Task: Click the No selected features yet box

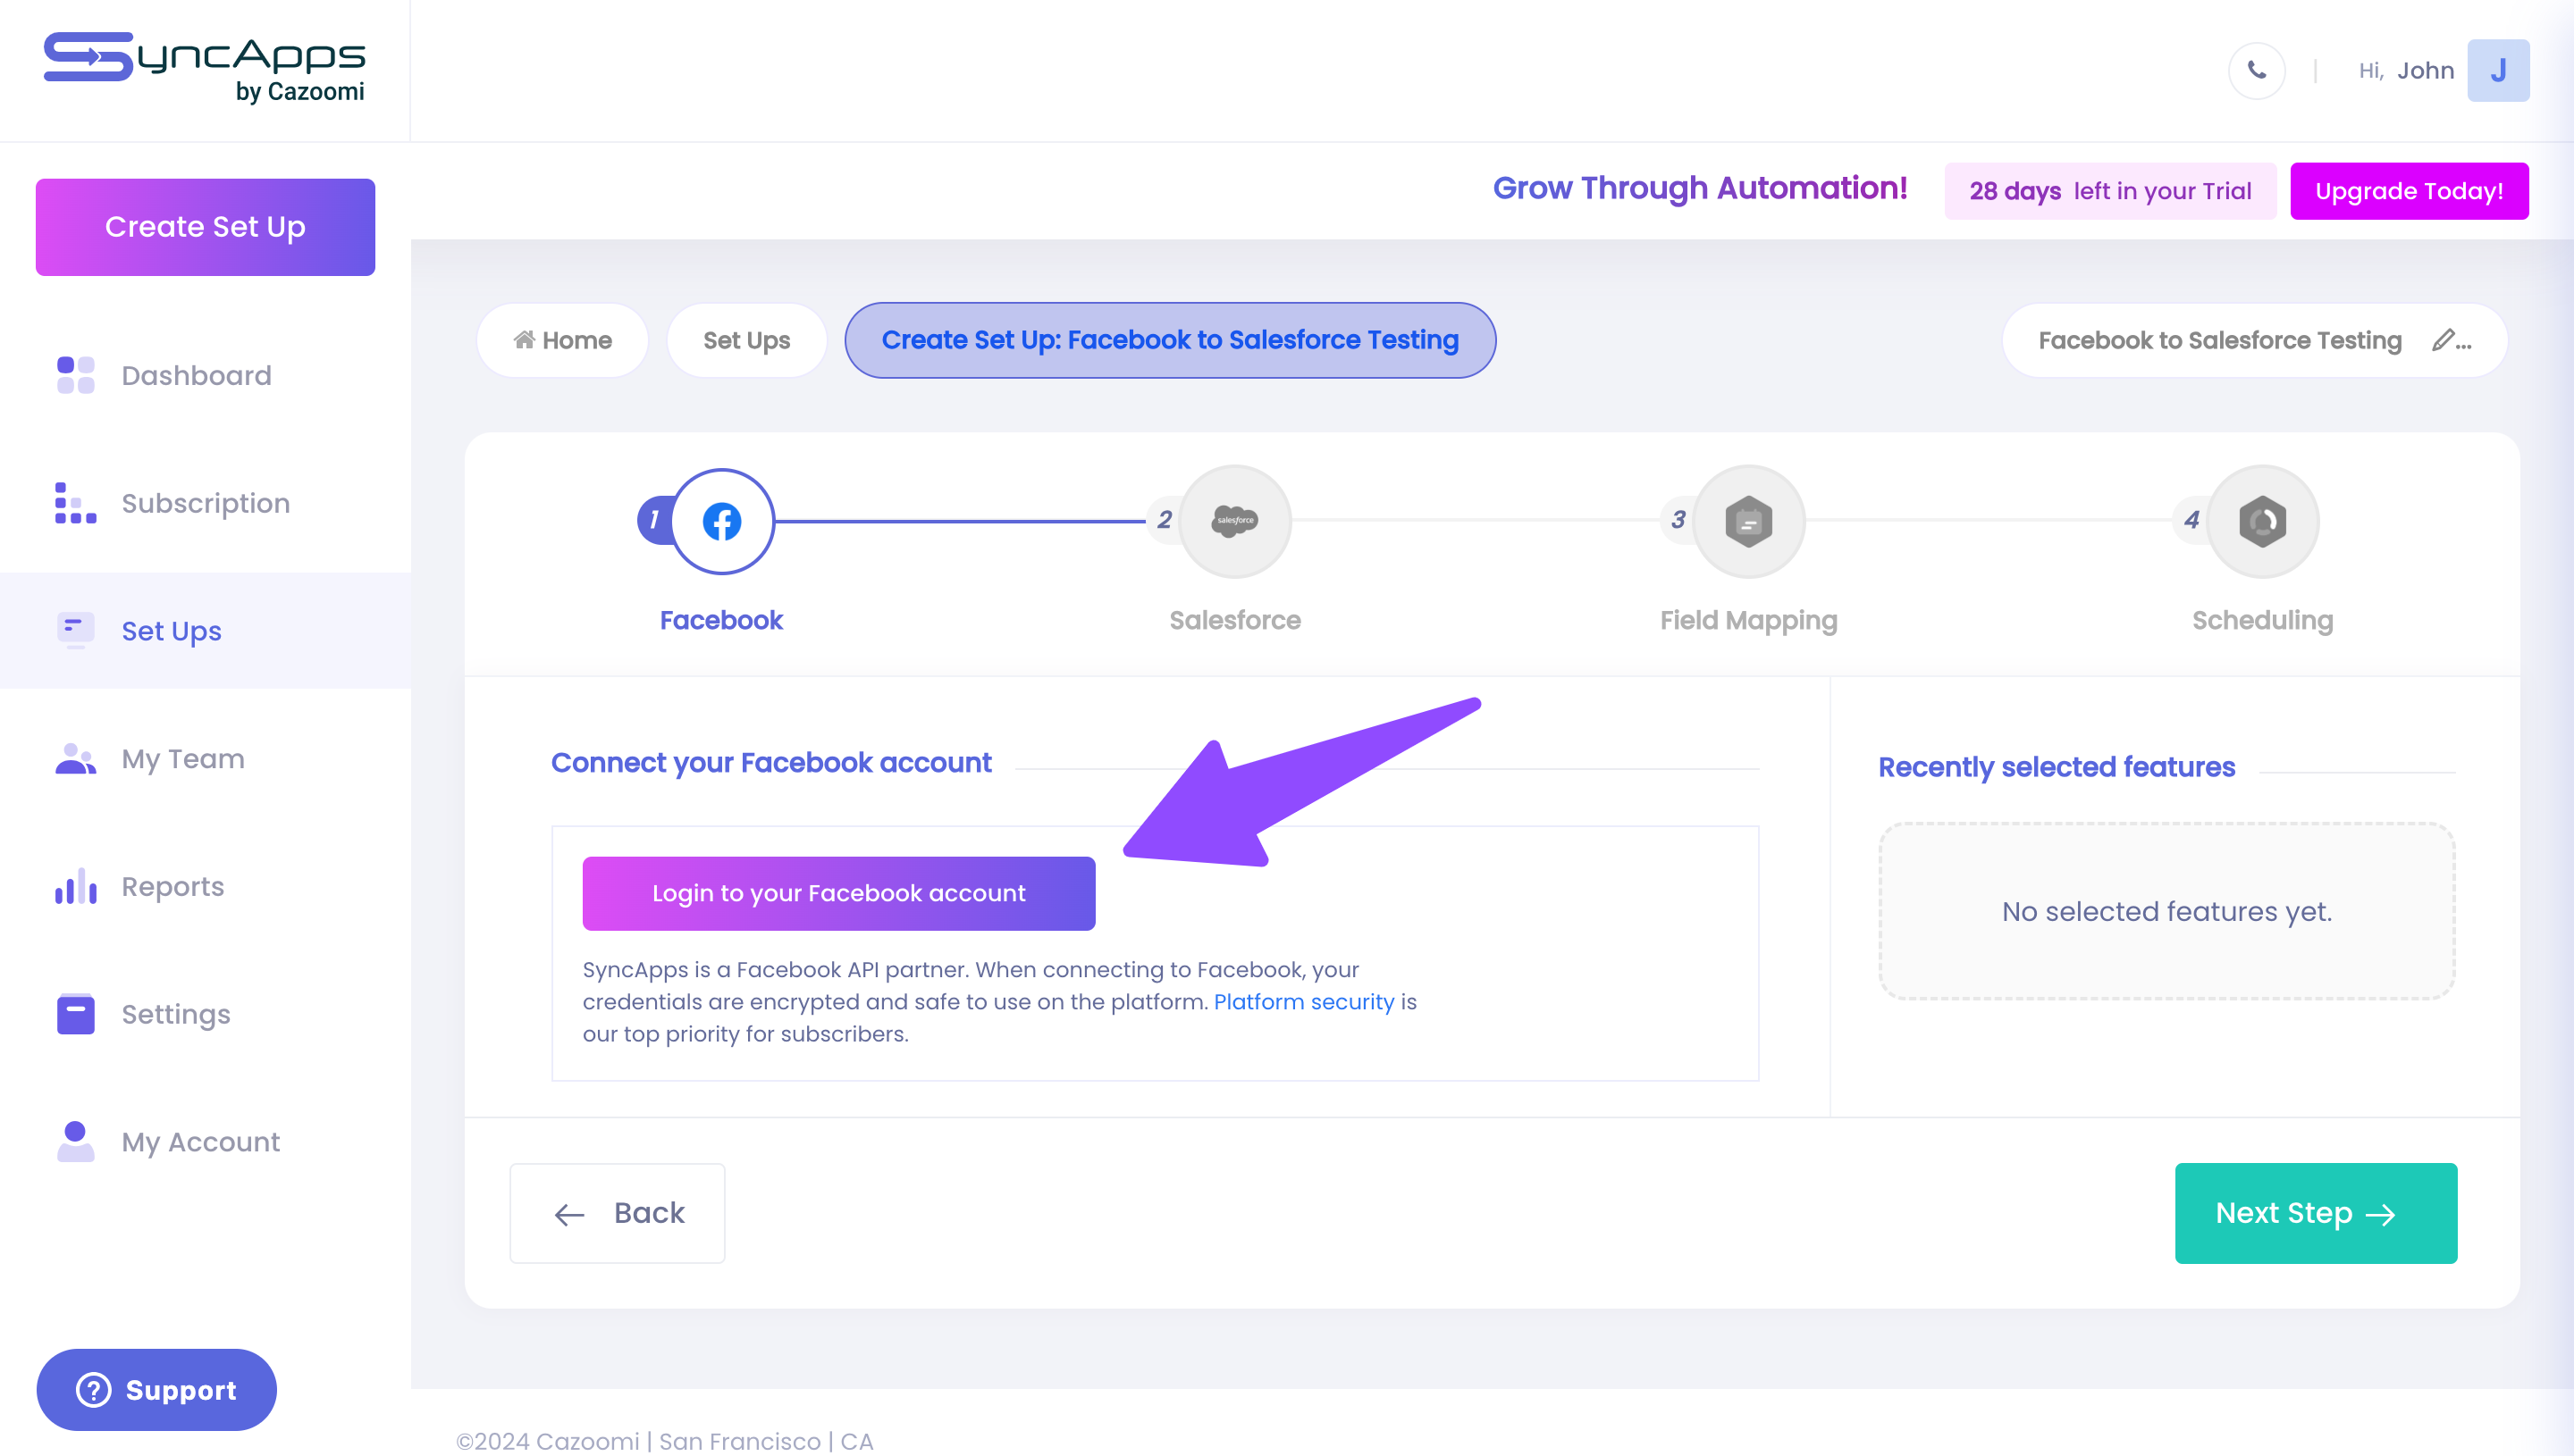Action: click(x=2166, y=911)
